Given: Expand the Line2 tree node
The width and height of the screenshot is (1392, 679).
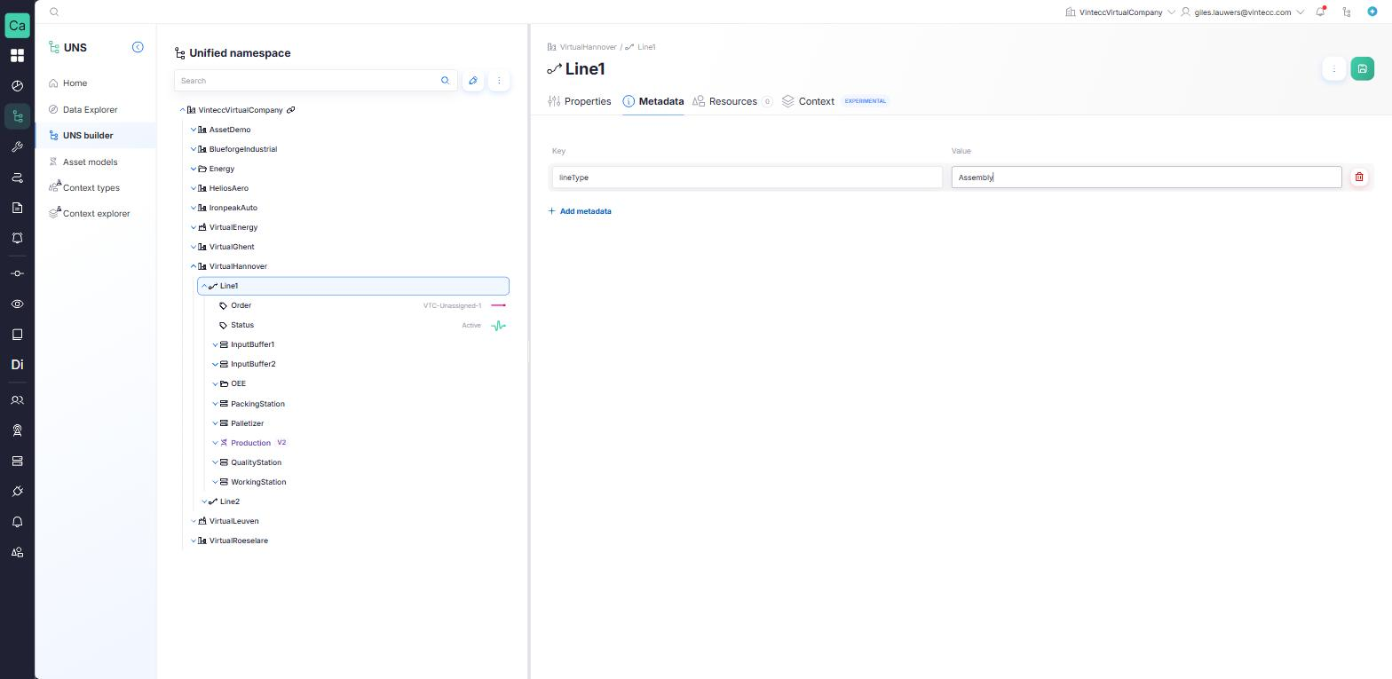Looking at the screenshot, I should [x=204, y=501].
